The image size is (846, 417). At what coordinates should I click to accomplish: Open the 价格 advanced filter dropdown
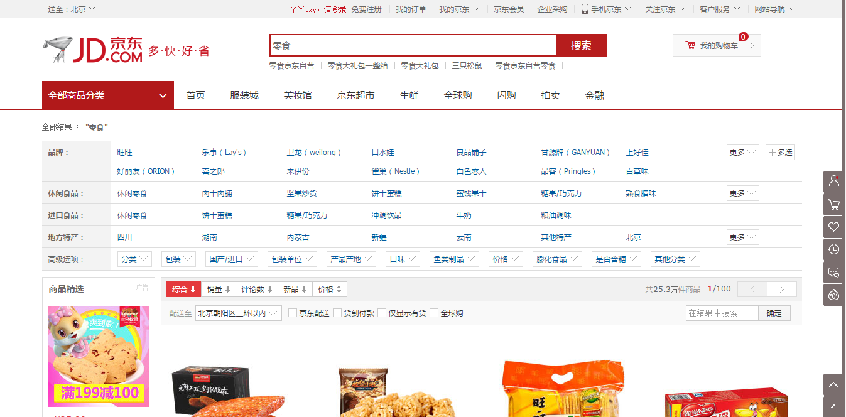coord(506,259)
